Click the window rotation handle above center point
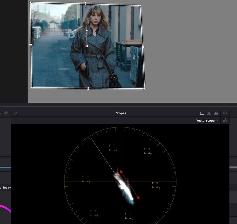 87,30
